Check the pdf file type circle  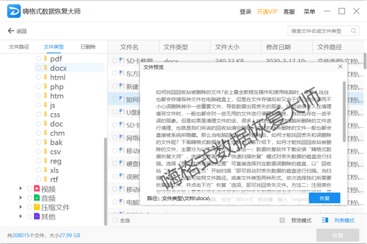click(39, 58)
